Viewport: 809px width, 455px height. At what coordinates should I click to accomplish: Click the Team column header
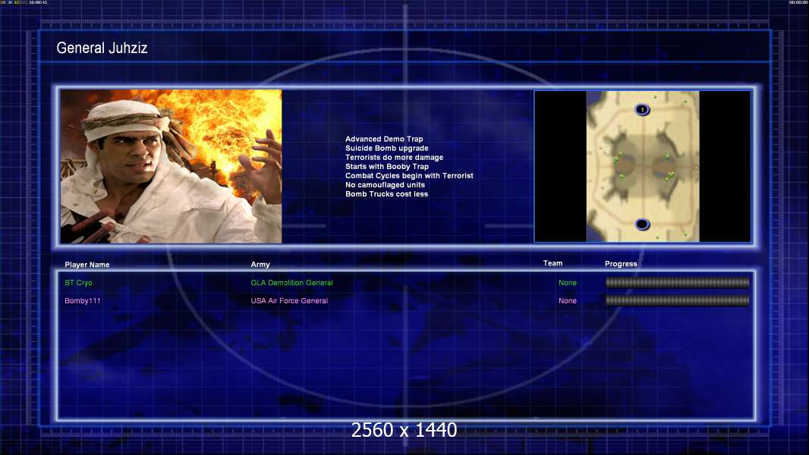pos(553,263)
